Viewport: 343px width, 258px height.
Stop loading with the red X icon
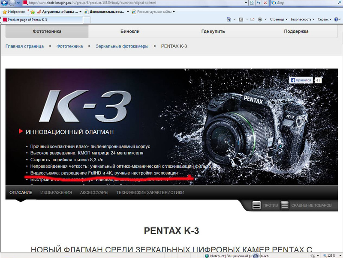click(265, 3)
